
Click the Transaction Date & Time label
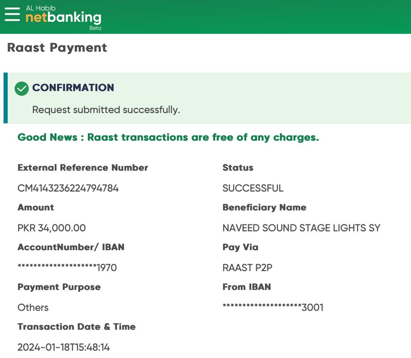coord(77,327)
